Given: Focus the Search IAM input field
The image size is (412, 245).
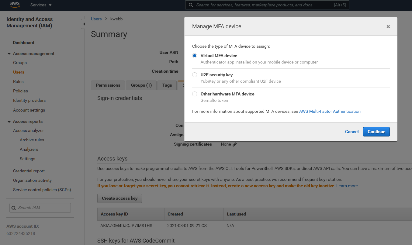Looking at the screenshot, I should click(40, 208).
